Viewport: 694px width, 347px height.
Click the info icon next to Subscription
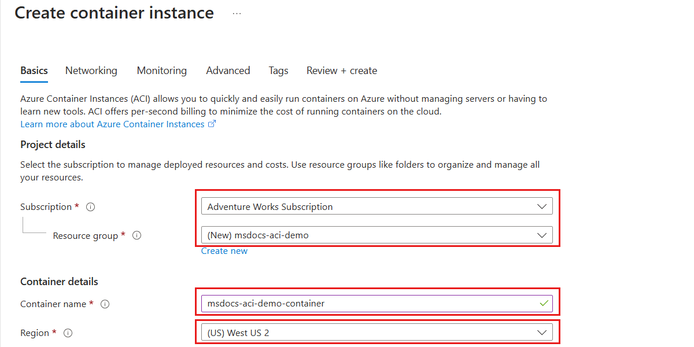(x=90, y=207)
